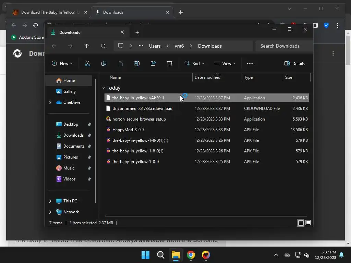351x263 pixels.
Task: Reload the Chrome page
Action: 36,25
